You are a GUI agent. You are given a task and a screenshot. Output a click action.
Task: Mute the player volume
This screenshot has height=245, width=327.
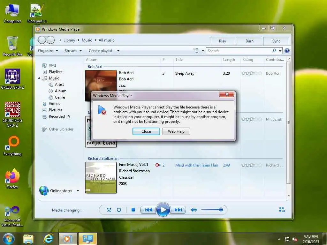194,210
